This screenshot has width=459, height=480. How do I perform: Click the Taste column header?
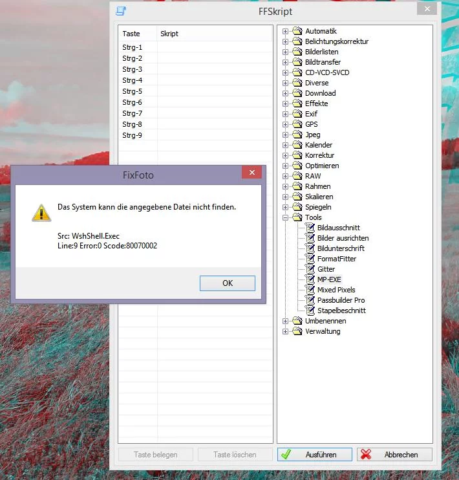(x=138, y=34)
